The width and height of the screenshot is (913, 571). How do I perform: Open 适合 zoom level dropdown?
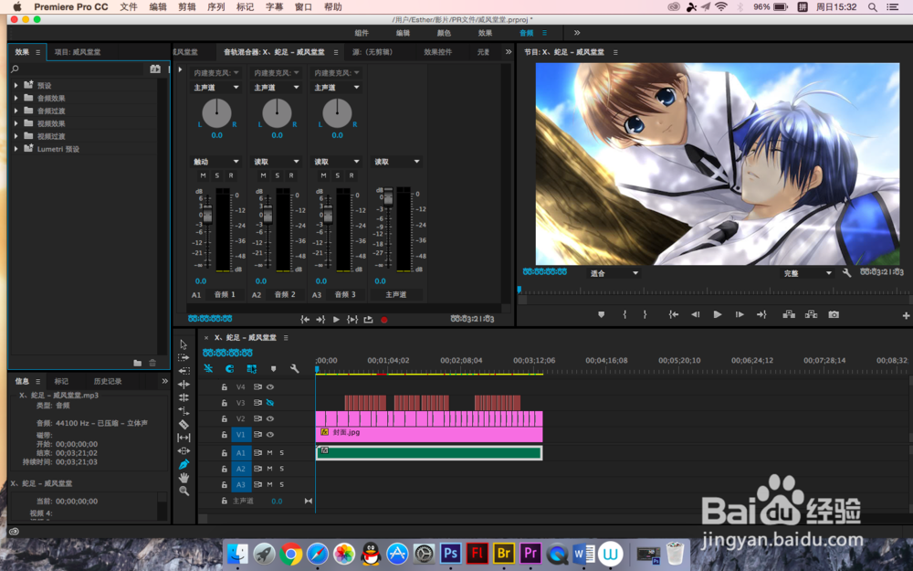point(614,273)
